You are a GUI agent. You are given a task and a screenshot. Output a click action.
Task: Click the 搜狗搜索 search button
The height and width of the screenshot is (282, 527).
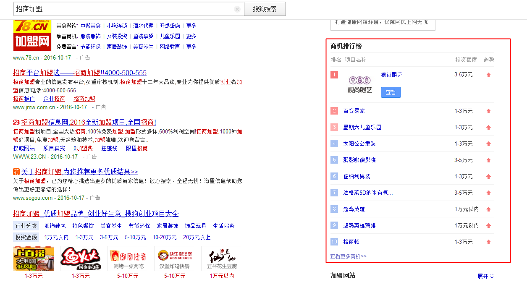pos(265,9)
